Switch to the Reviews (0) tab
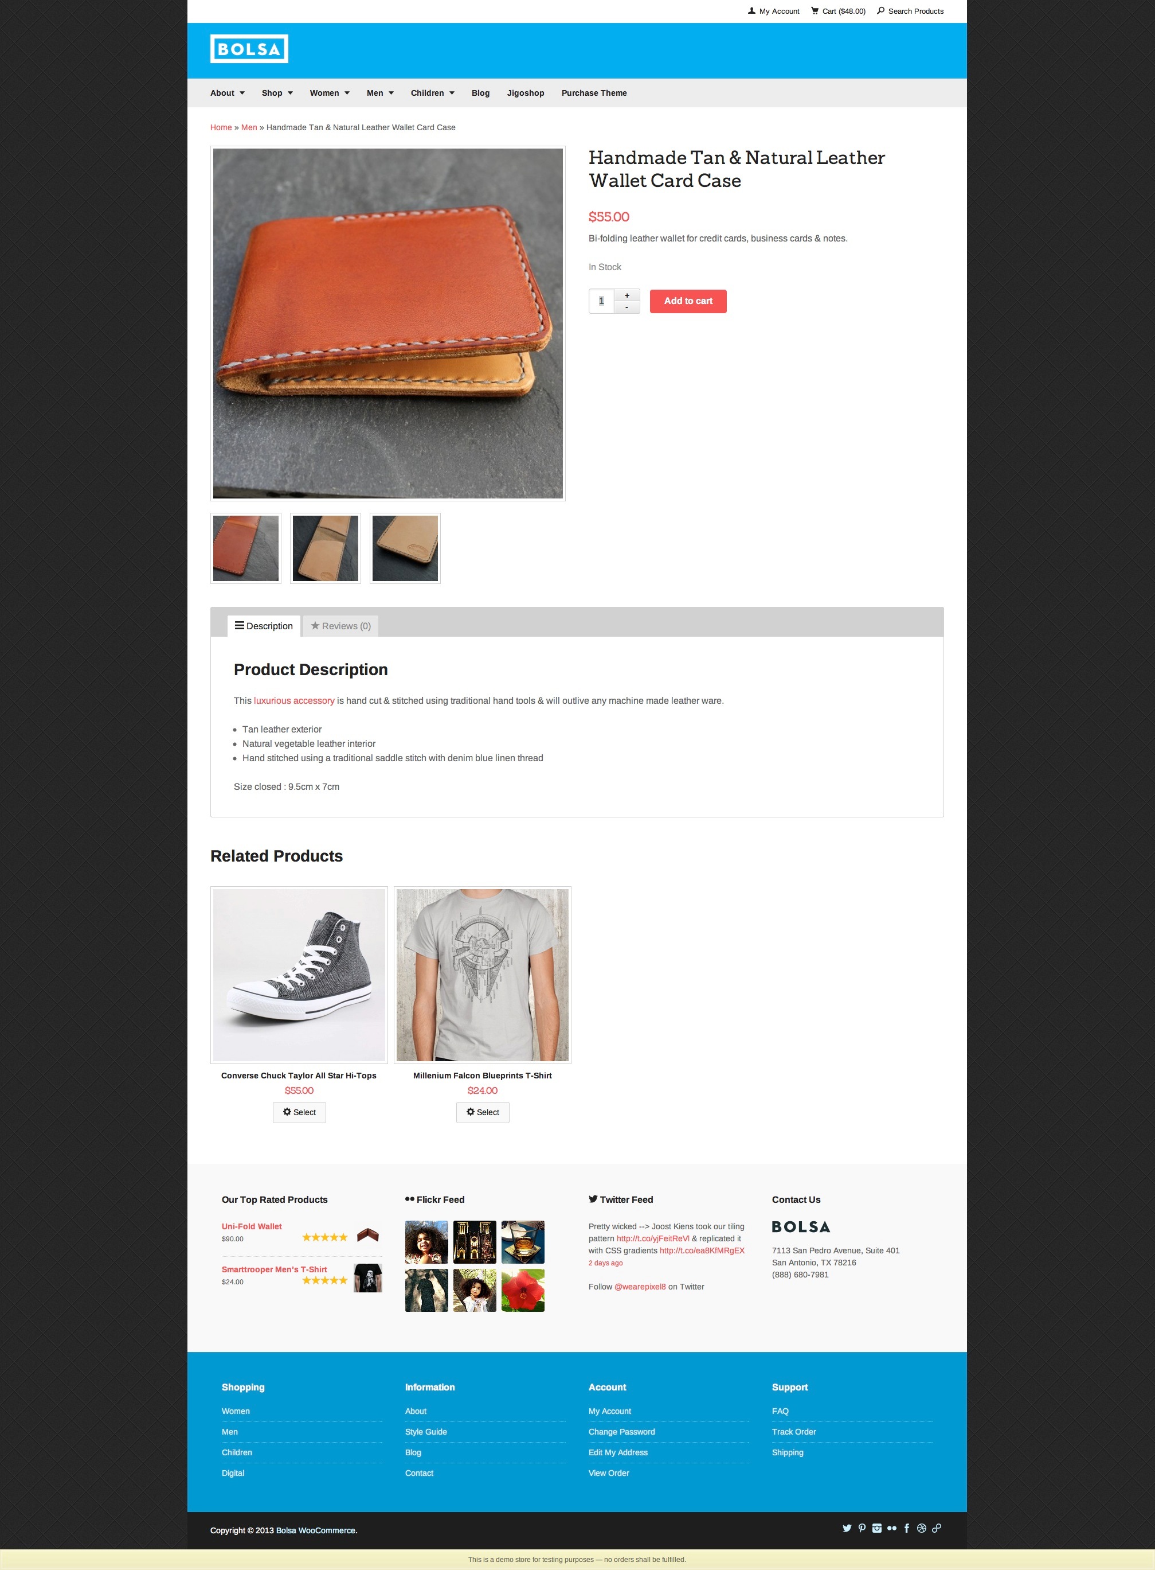Screen dimensions: 1155x1570 tap(340, 626)
